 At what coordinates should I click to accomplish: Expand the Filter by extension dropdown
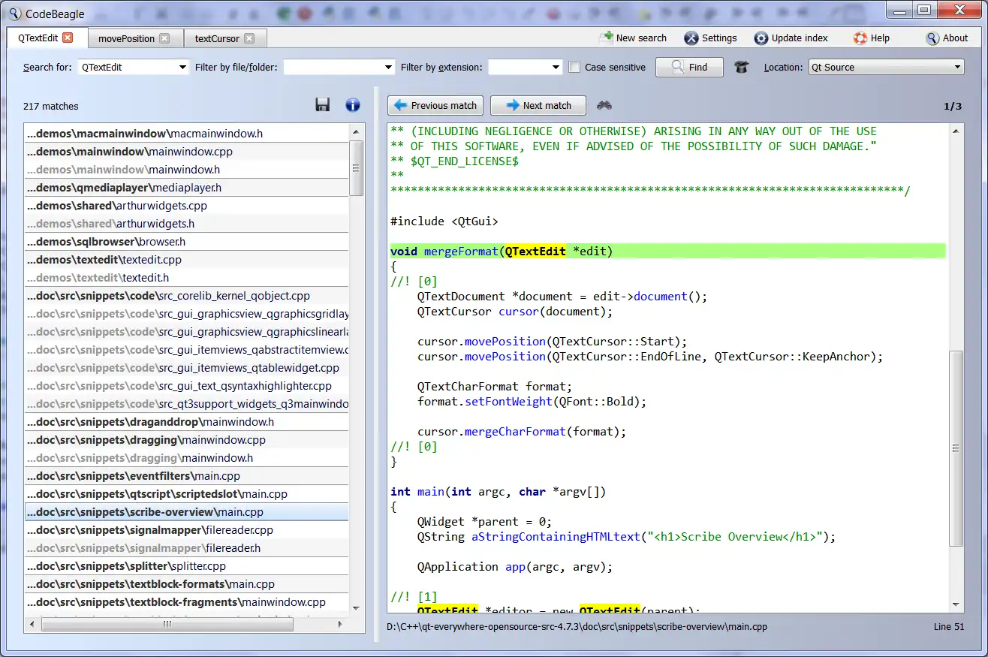(x=556, y=67)
